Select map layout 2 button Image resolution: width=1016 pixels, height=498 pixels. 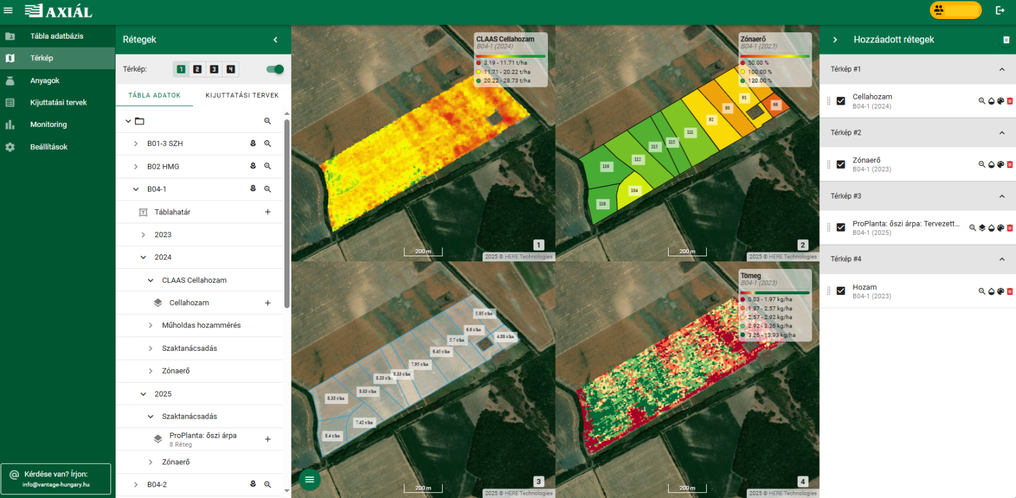pos(197,69)
